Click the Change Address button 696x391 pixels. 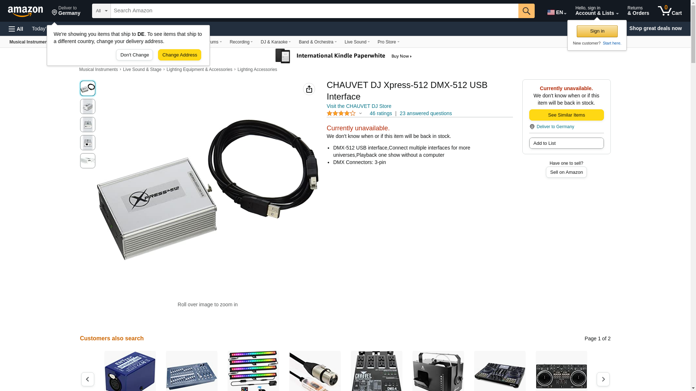coord(179,55)
